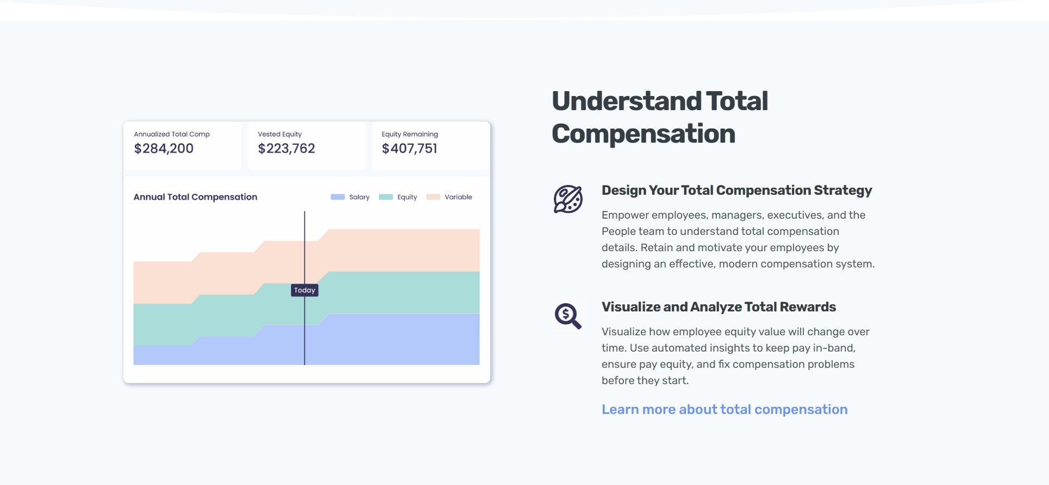Click the Variable legend label

[458, 197]
